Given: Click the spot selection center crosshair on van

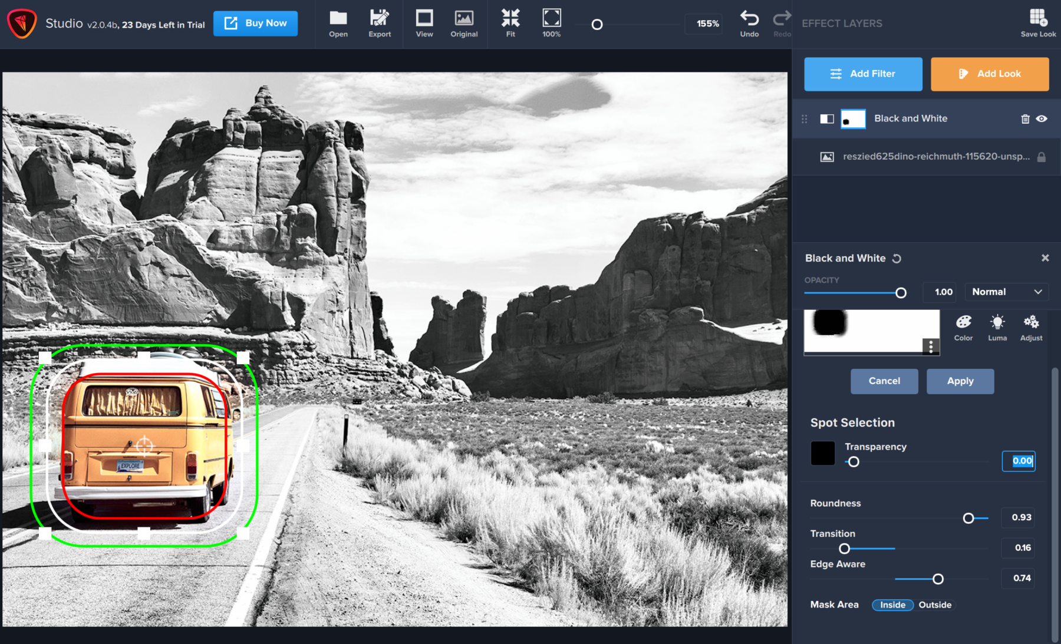Looking at the screenshot, I should point(144,445).
